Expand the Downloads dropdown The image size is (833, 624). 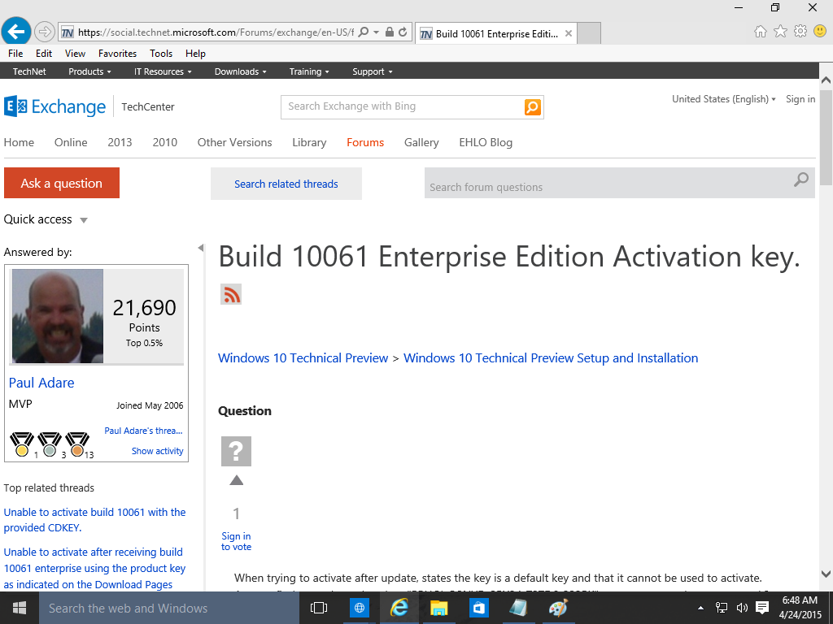241,71
